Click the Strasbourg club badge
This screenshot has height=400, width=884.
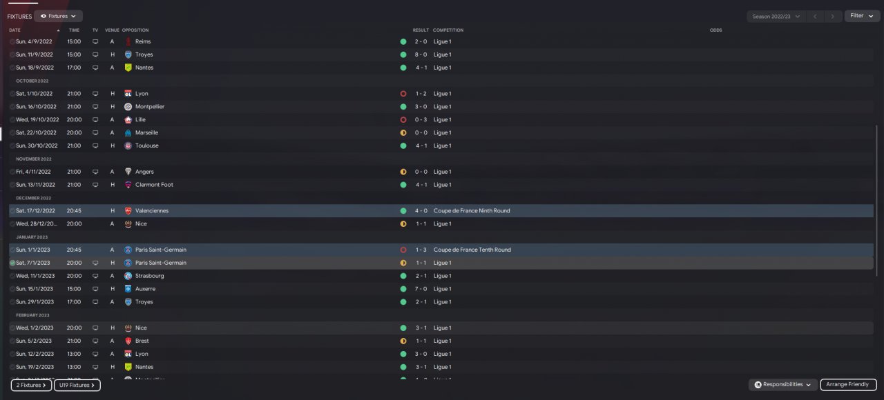128,276
